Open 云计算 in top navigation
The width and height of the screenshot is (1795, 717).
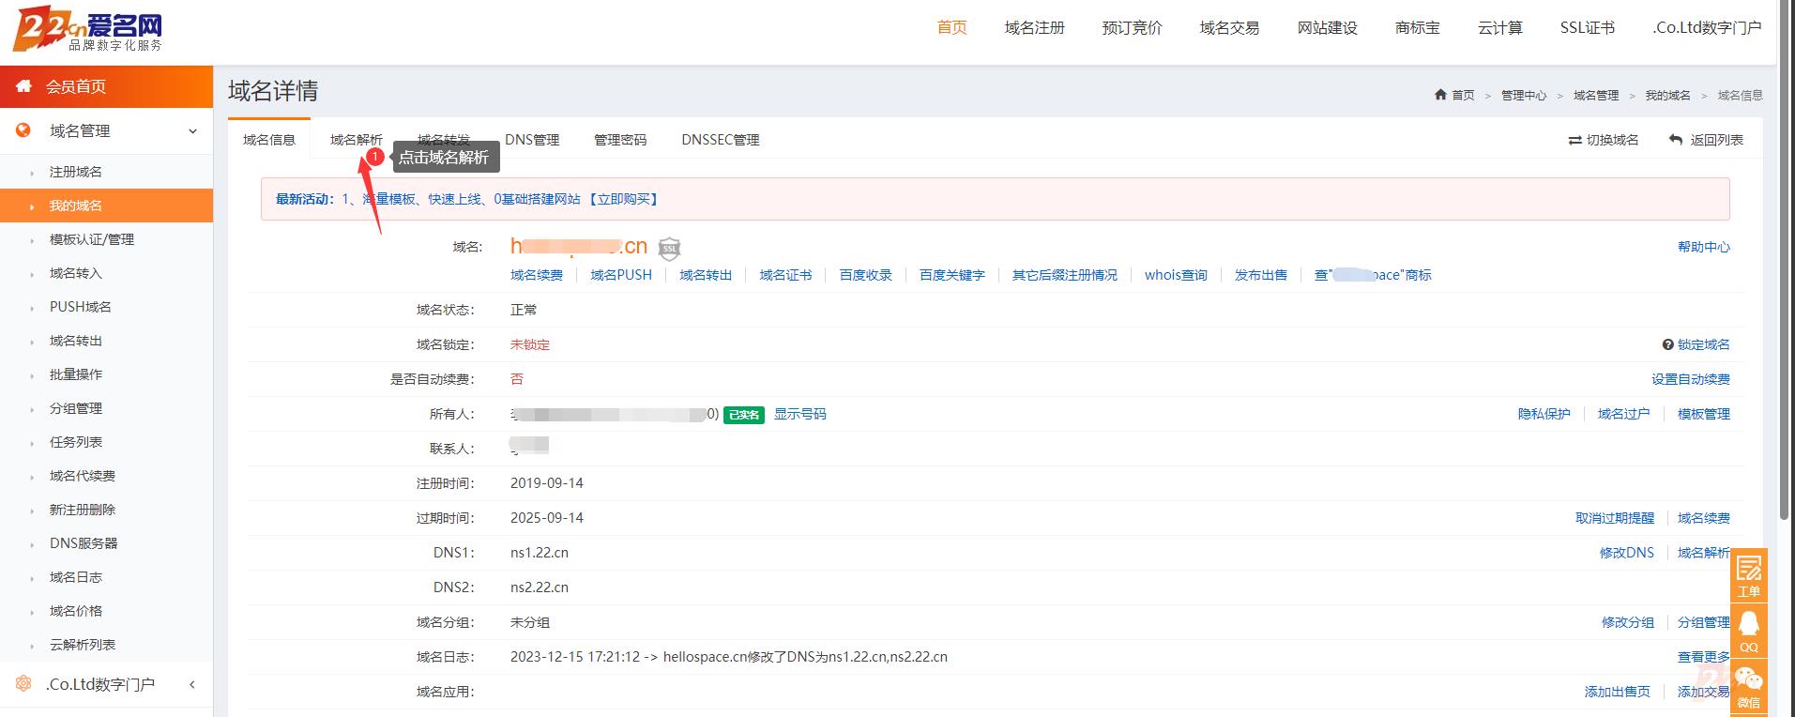(1500, 28)
